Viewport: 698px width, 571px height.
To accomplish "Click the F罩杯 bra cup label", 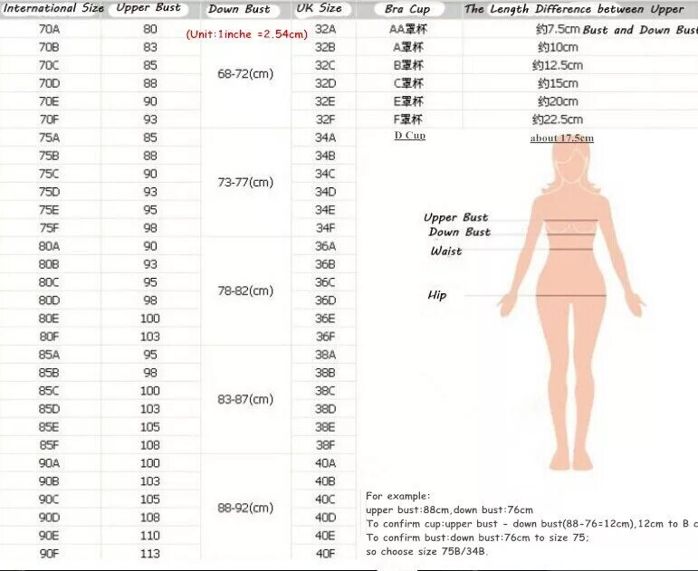I will click(408, 119).
